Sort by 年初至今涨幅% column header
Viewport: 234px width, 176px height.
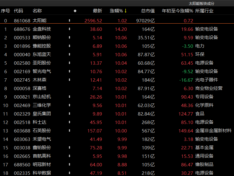click(177, 11)
